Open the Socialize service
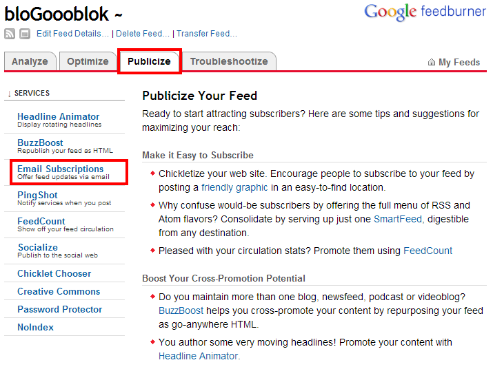The height and width of the screenshot is (369, 493). (38, 247)
